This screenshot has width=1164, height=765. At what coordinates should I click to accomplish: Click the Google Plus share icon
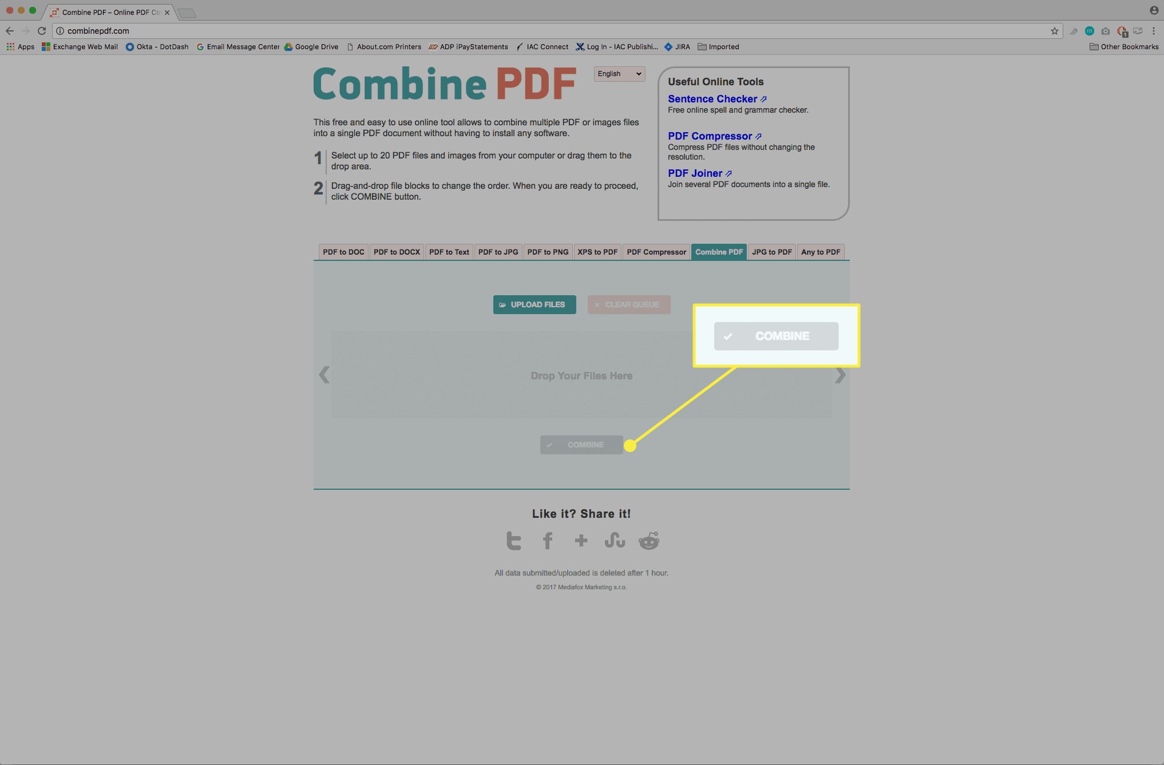point(581,540)
